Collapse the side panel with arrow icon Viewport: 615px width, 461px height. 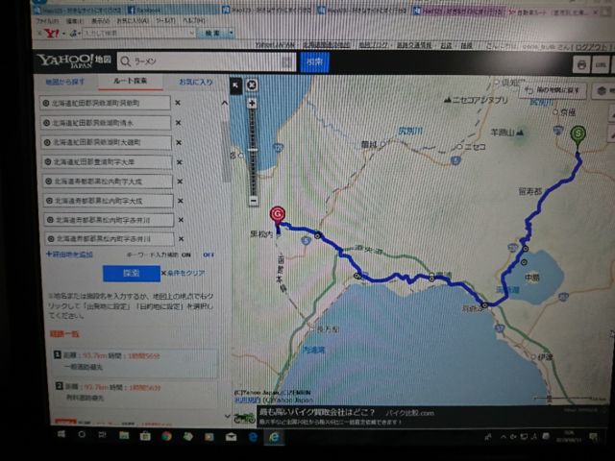pos(236,85)
